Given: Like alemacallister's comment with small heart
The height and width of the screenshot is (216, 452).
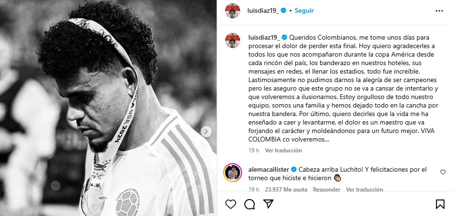Looking at the screenshot, I should click(443, 173).
